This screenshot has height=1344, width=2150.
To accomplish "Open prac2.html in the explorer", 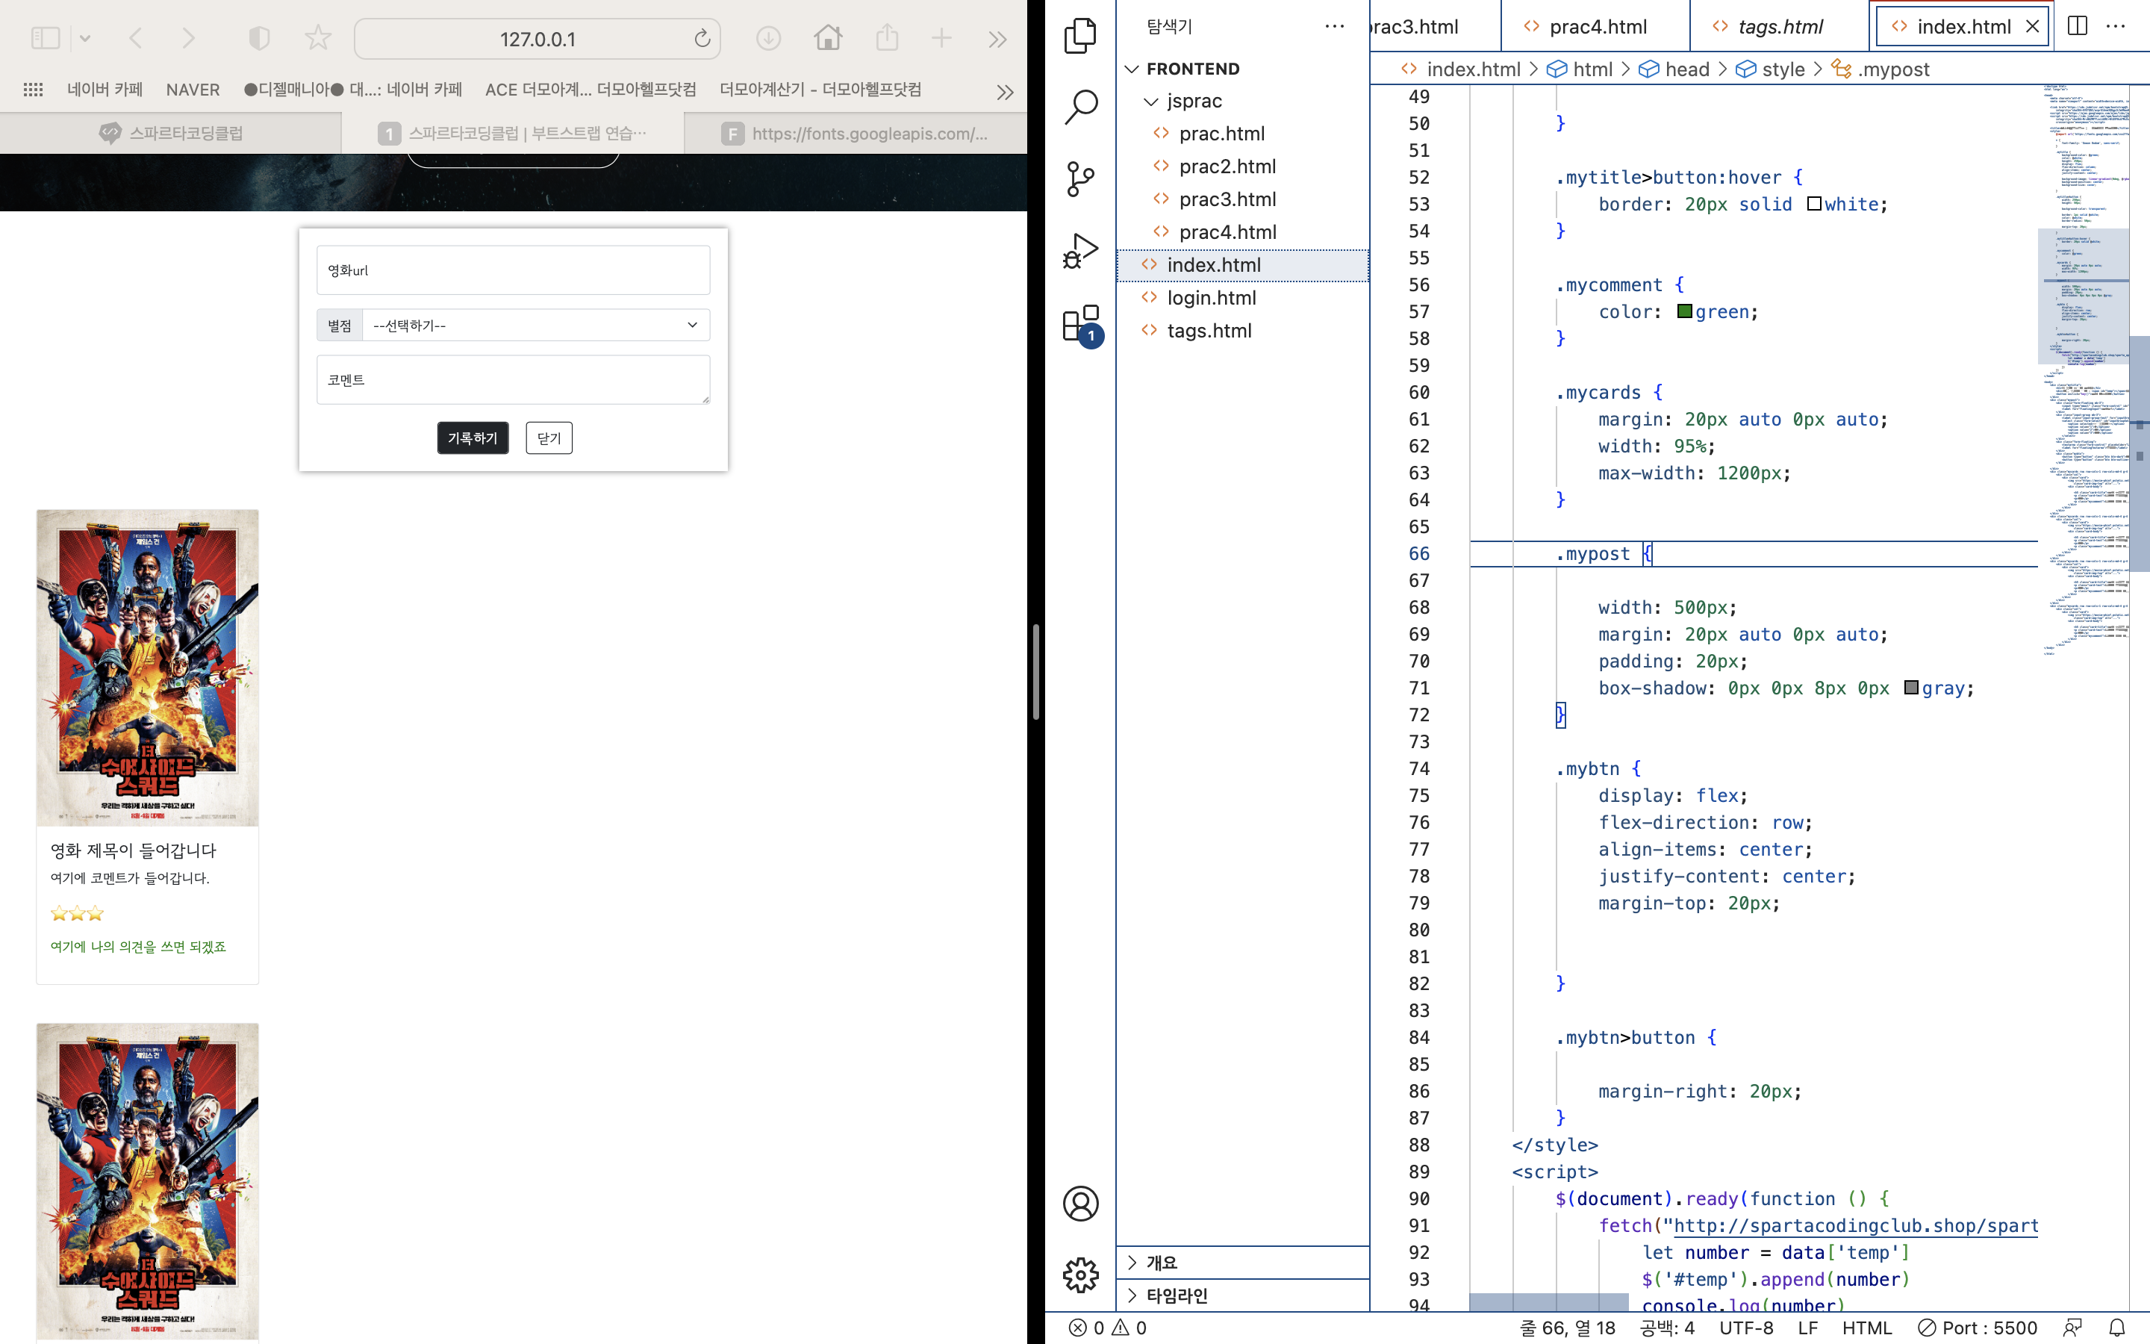I will (x=1242, y=167).
